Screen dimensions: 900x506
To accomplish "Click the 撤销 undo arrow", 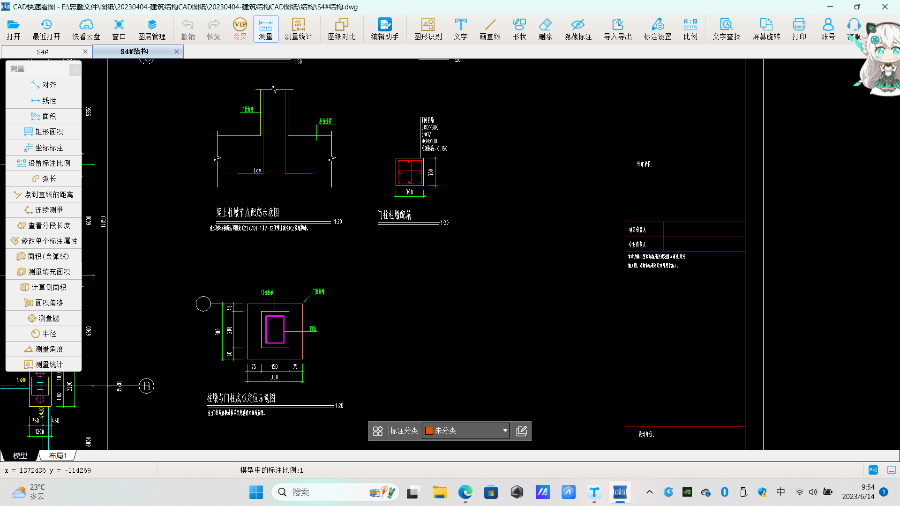I will 188,29.
